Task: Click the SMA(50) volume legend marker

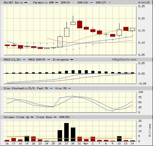Action: (x=73, y=117)
